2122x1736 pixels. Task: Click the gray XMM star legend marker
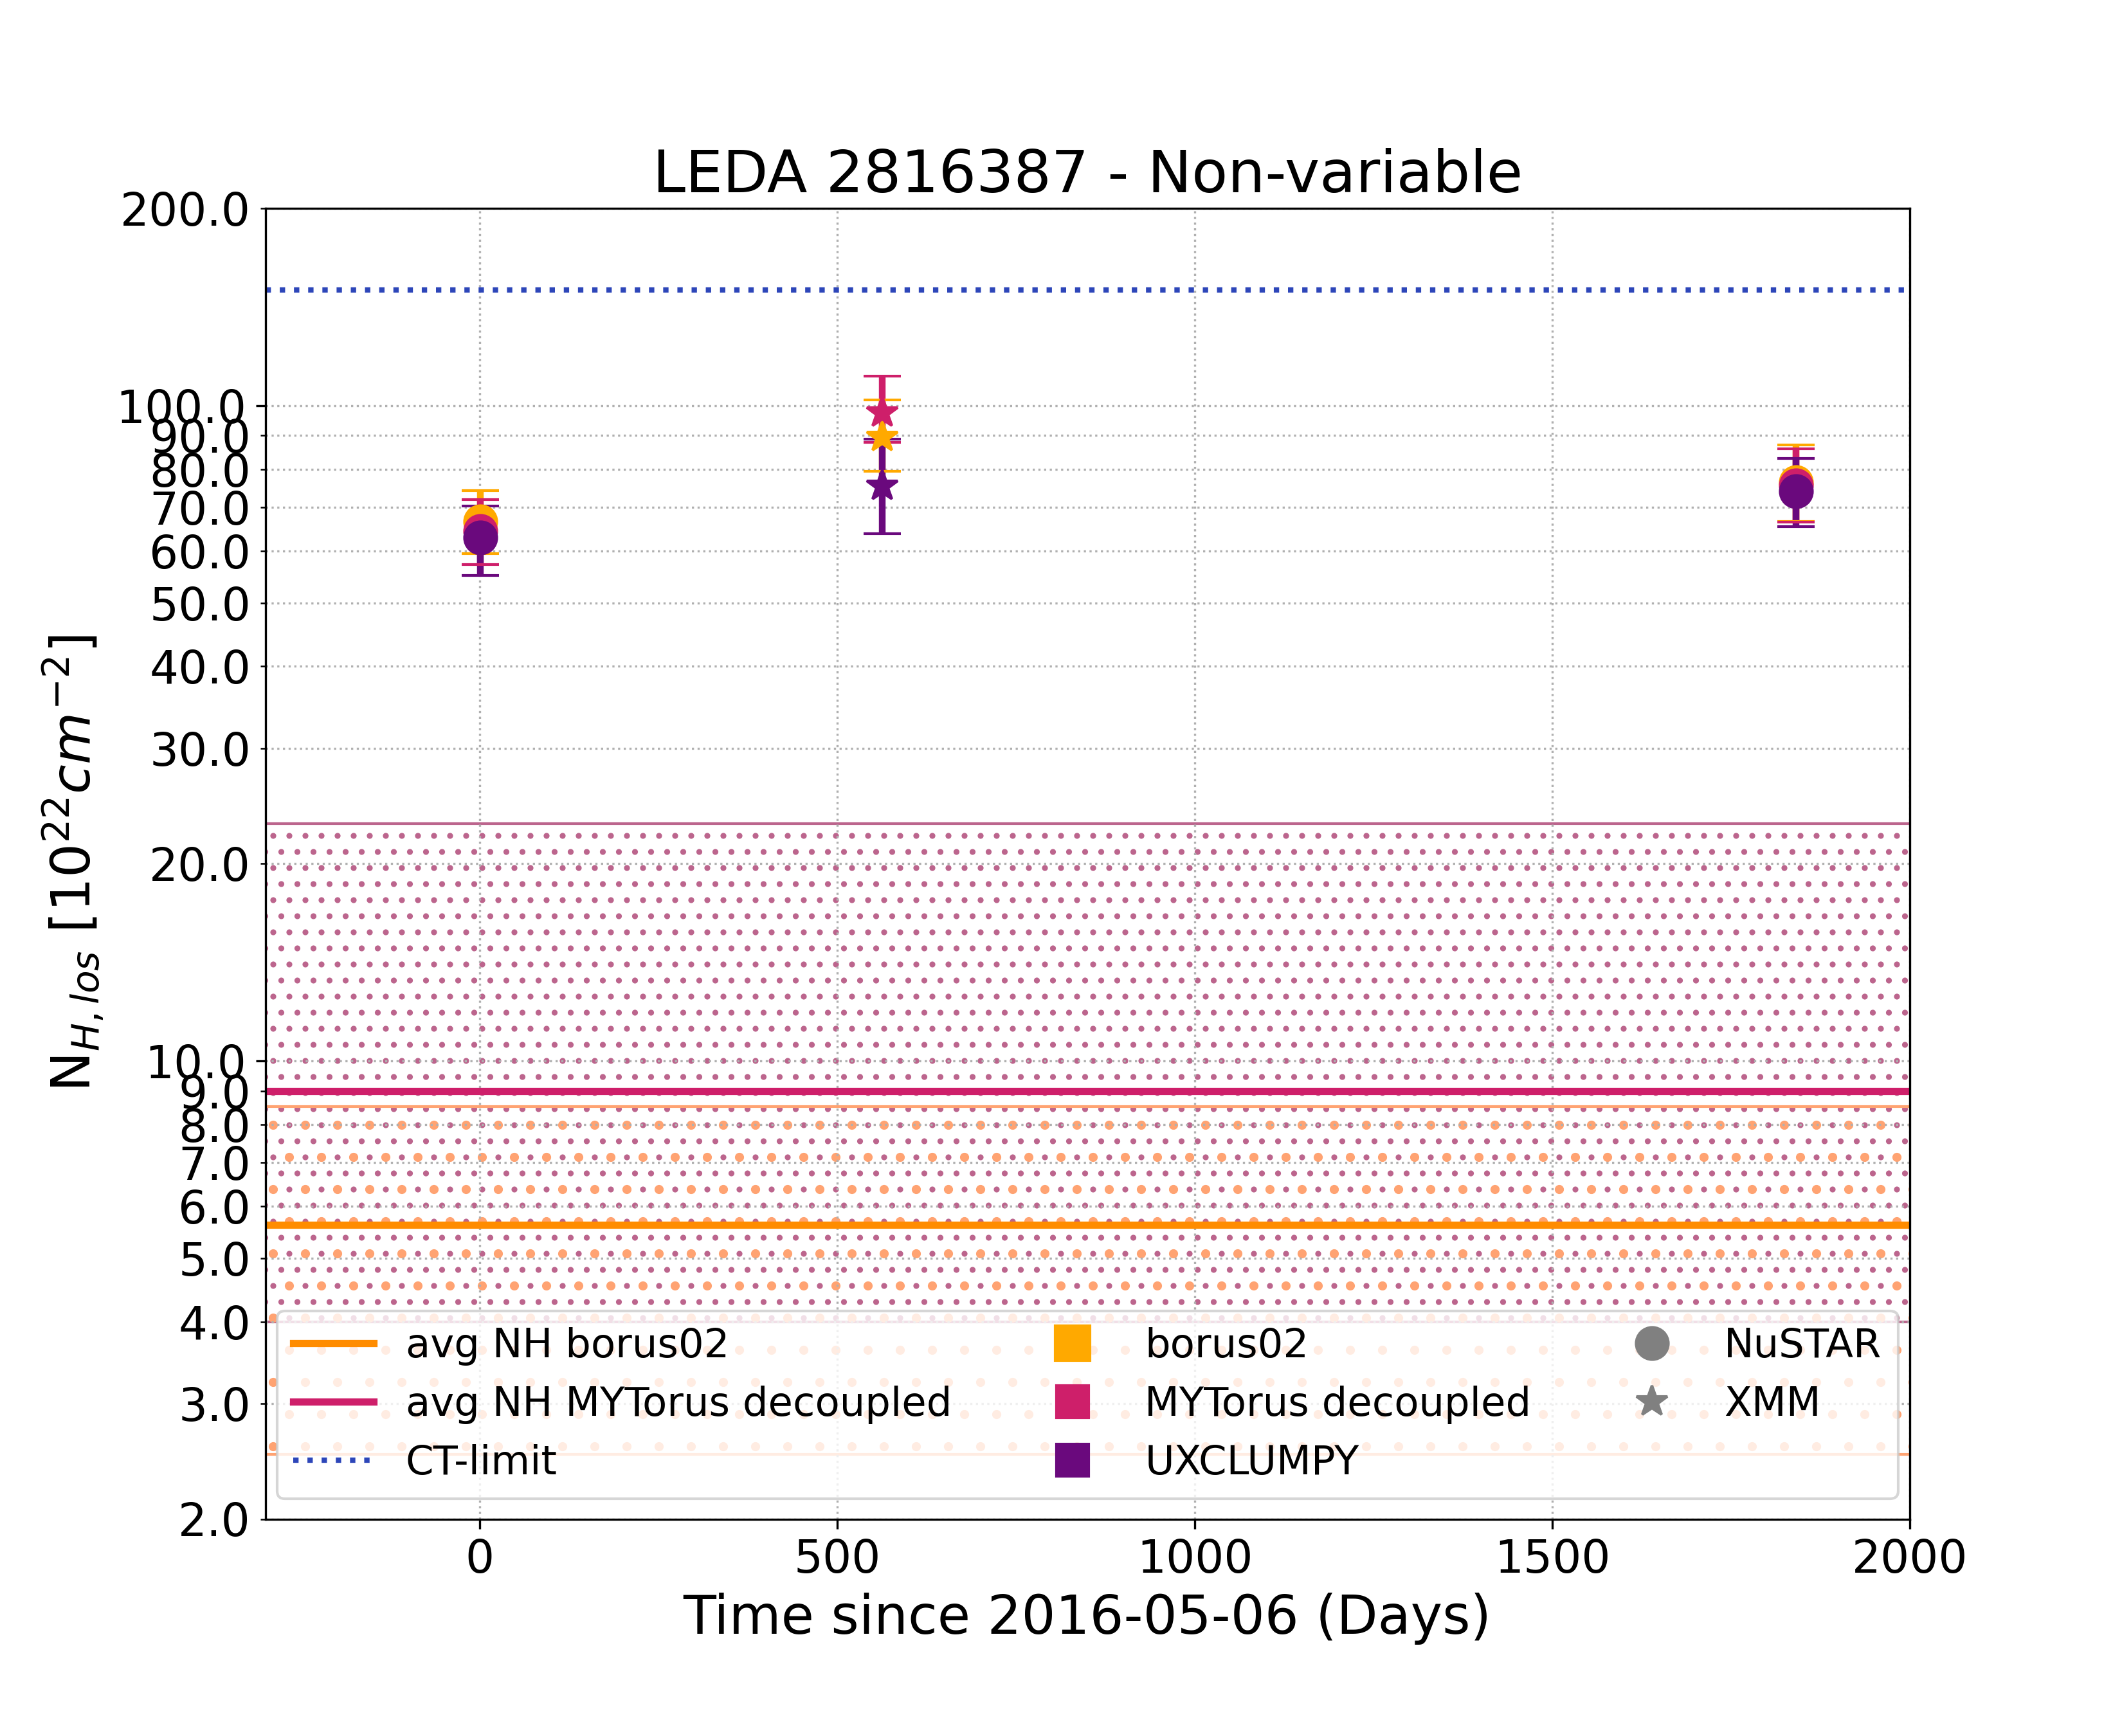(x=1651, y=1402)
